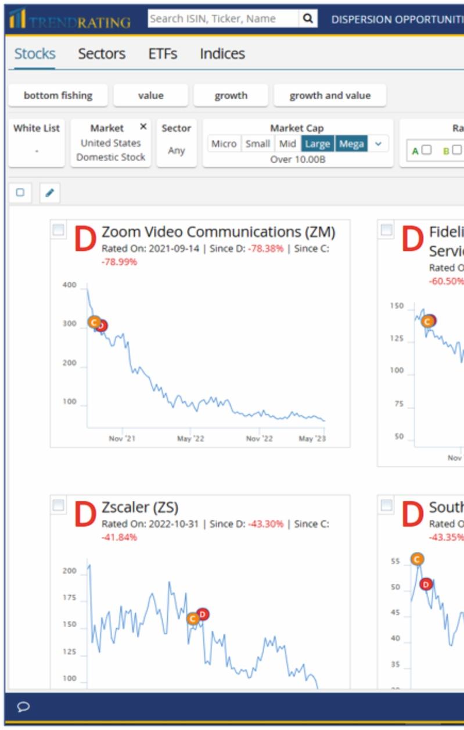Tick the Zscaler (ZS) checkbox
The height and width of the screenshot is (730, 464).
click(58, 505)
